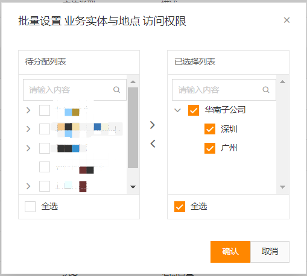Click the up arrow of the left list scrollbar
This screenshot has width=307, height=276.
tap(133, 82)
